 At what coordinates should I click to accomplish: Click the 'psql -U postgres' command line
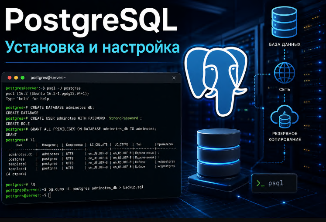(43, 88)
